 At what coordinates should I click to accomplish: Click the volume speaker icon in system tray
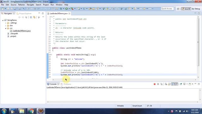[187, 111]
